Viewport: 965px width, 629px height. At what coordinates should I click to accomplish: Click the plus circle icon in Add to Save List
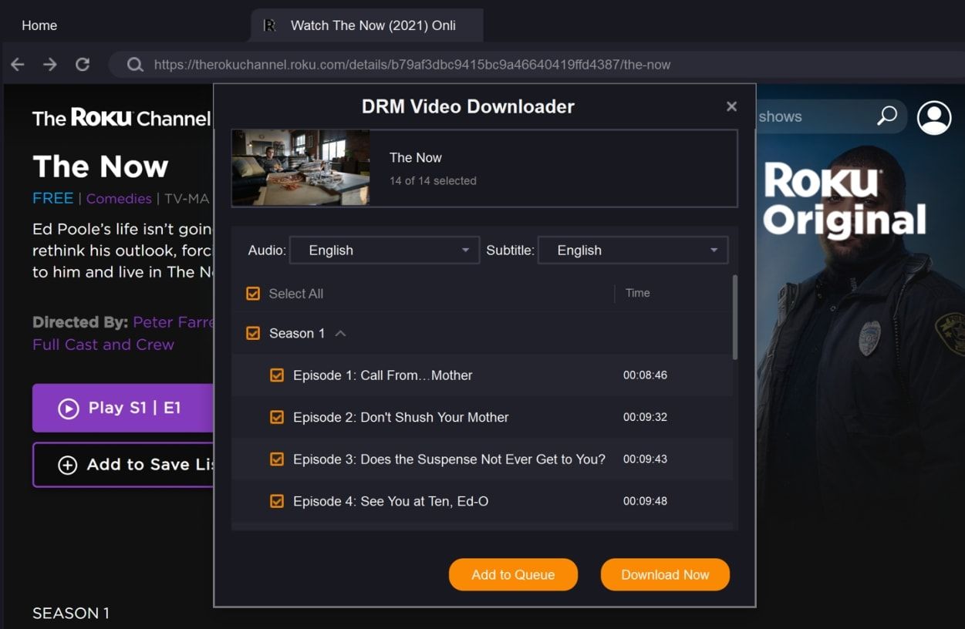[68, 465]
